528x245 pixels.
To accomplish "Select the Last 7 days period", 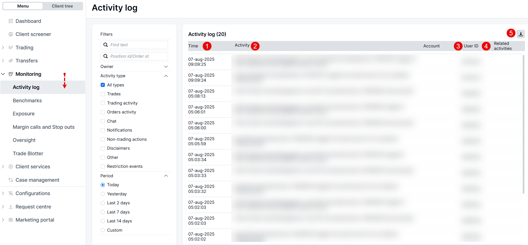I will [103, 212].
